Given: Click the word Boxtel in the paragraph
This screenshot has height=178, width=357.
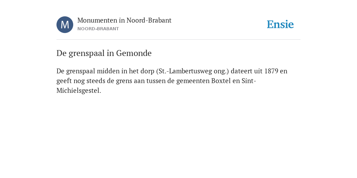Looking at the screenshot, I should 221,81.
